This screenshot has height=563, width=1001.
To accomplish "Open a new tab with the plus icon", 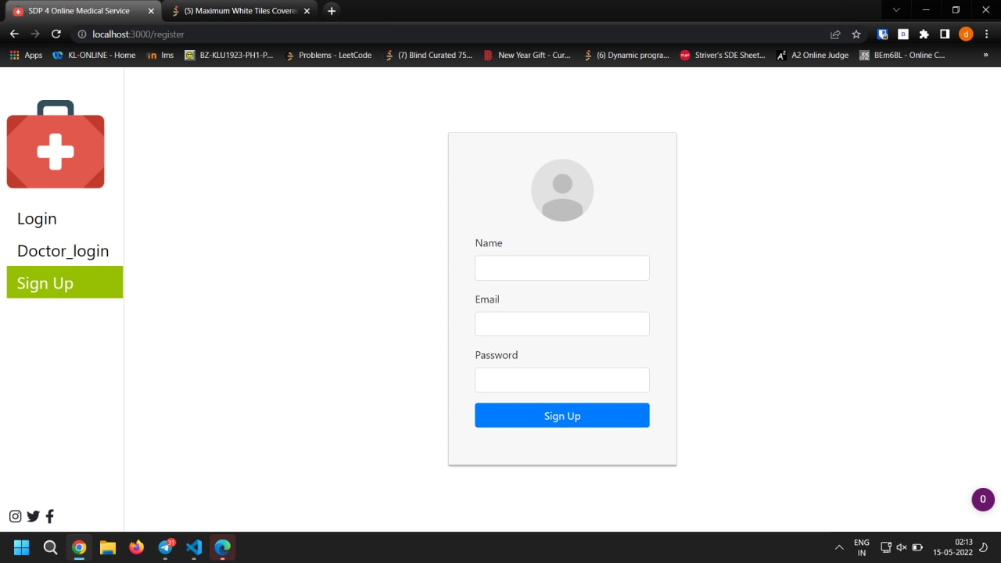I will (332, 11).
